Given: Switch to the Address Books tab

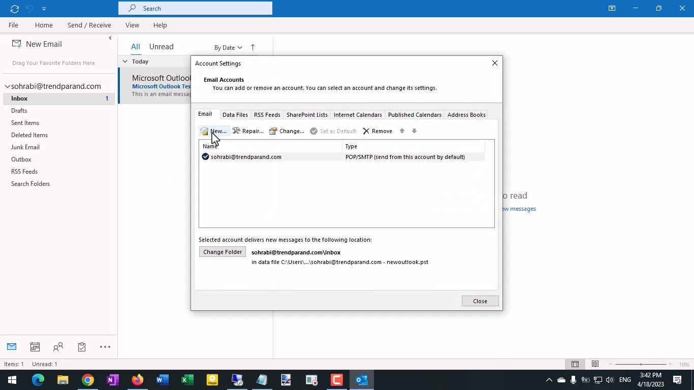Looking at the screenshot, I should (466, 115).
